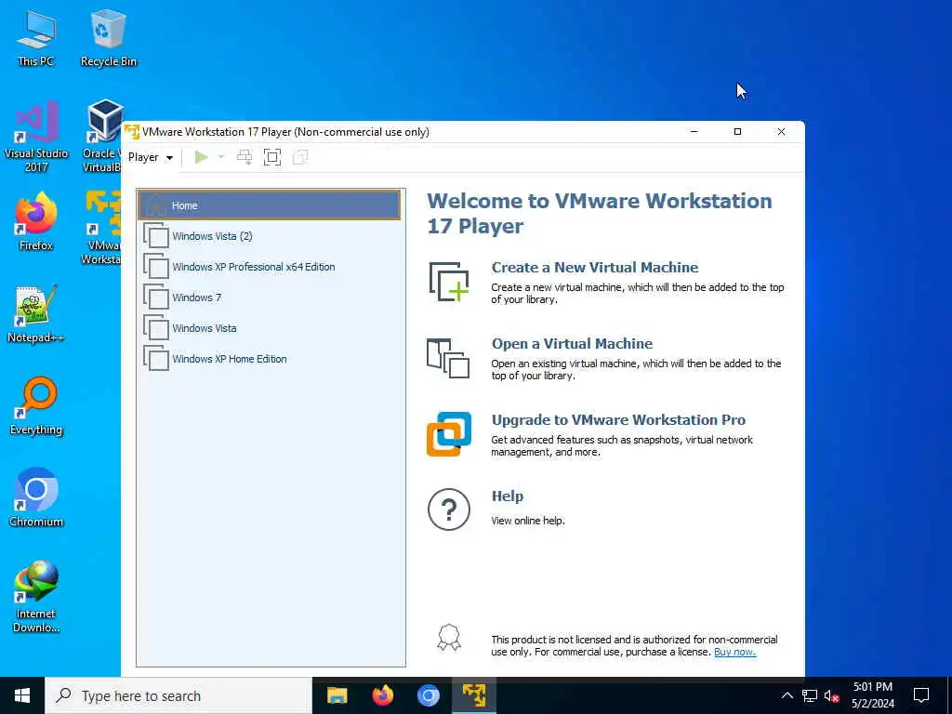Click the green Power On play button
This screenshot has height=714, width=952.
tap(201, 157)
